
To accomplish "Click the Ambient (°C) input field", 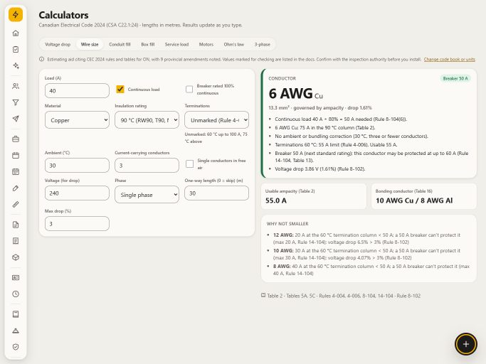I will coord(77,166).
